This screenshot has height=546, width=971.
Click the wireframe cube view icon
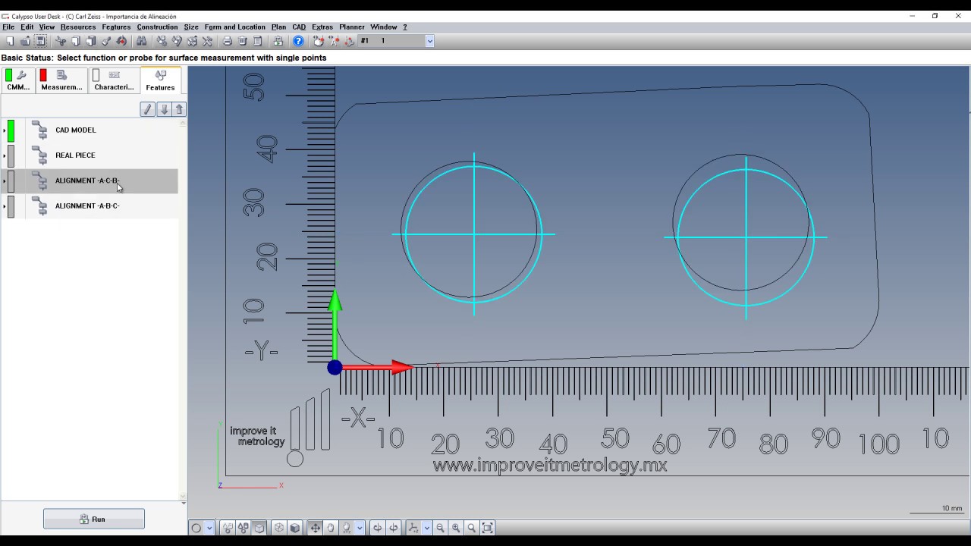tap(279, 528)
